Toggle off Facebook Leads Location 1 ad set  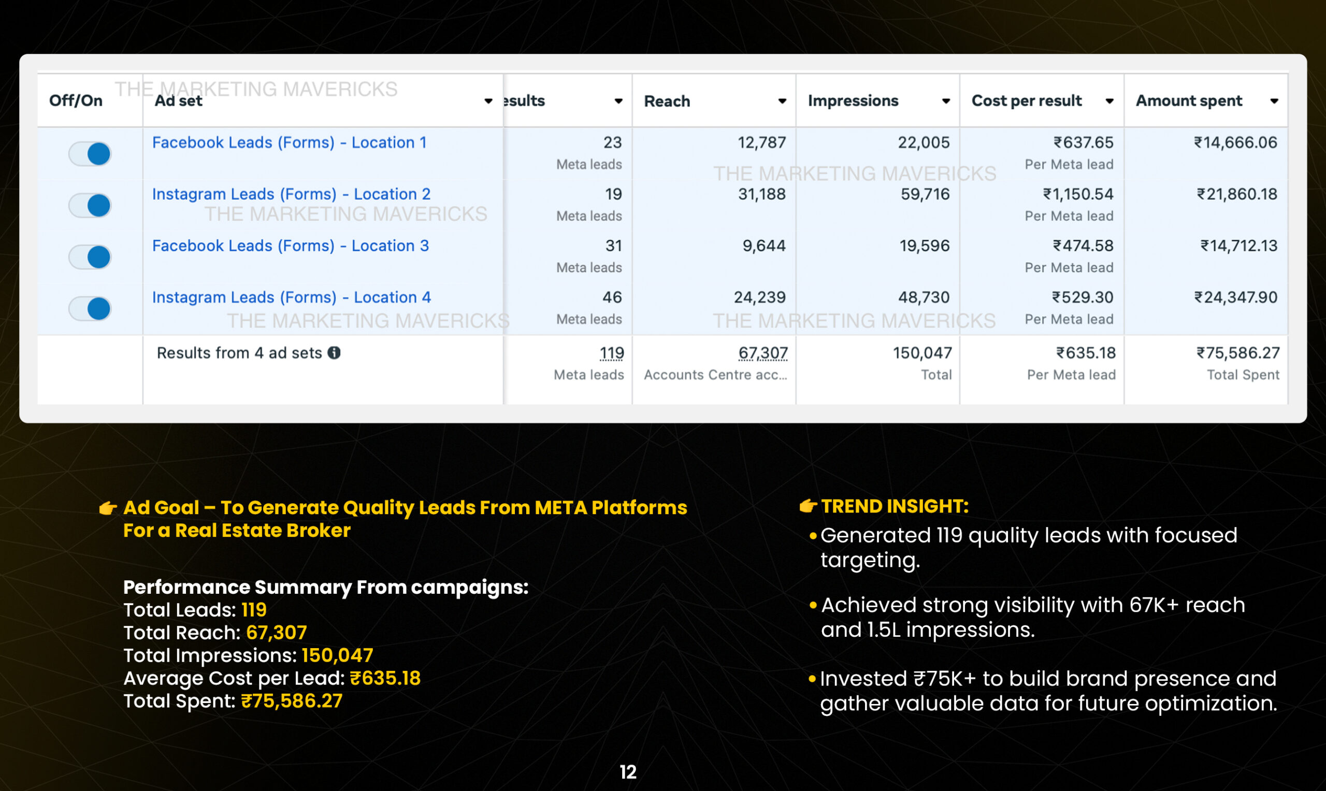tap(90, 154)
